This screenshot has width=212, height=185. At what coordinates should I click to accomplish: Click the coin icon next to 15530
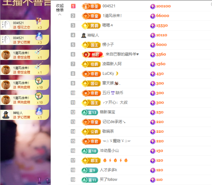(153, 26)
